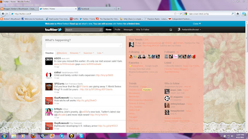Launch Skype from the taskbar
The image size is (248, 139).
[81, 136]
